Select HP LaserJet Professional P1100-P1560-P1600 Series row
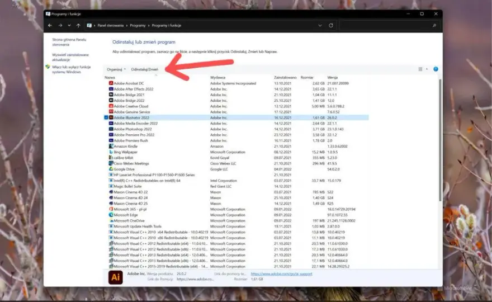This screenshot has width=492, height=302. coord(236,175)
